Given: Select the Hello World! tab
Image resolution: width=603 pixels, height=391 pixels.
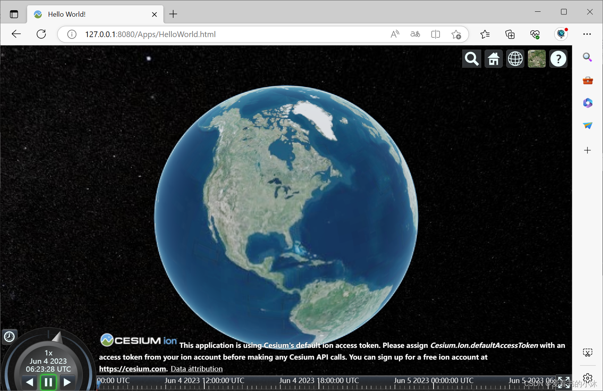Looking at the screenshot, I should [x=95, y=14].
